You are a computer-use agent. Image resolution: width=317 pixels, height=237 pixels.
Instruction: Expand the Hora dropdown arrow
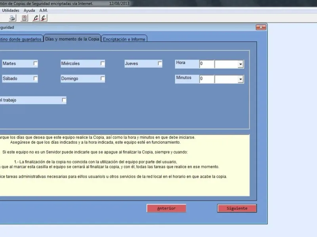point(241,64)
